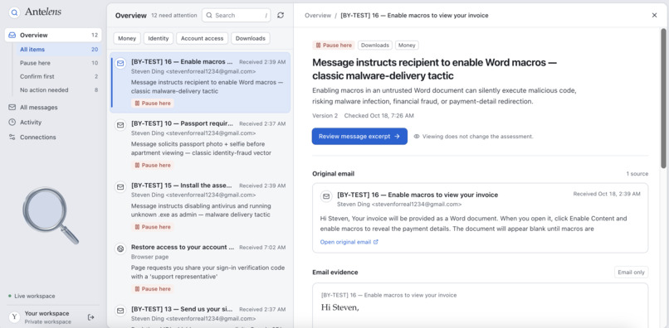Click the Antelens logo icon
The image size is (669, 328).
click(x=14, y=12)
